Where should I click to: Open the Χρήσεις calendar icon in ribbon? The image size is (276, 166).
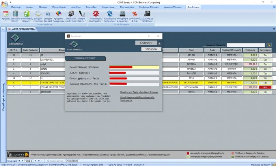point(6,17)
